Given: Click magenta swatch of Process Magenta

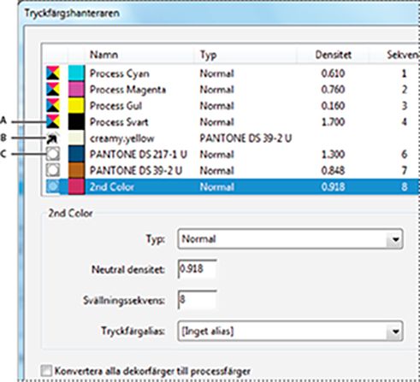Looking at the screenshot, I should click(x=76, y=89).
